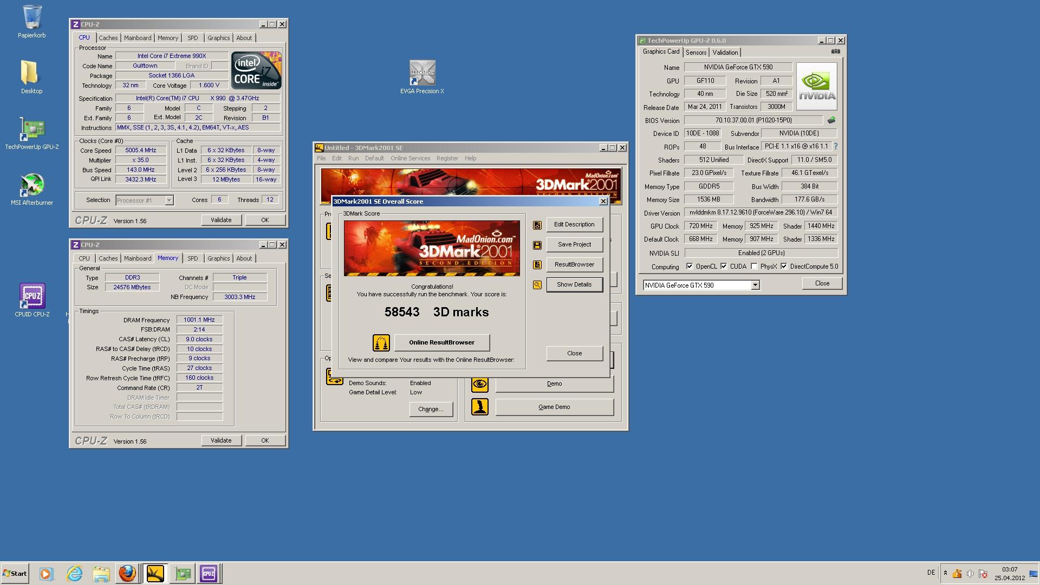
Task: Open Windows Explorer from the taskbar
Action: [x=101, y=574]
